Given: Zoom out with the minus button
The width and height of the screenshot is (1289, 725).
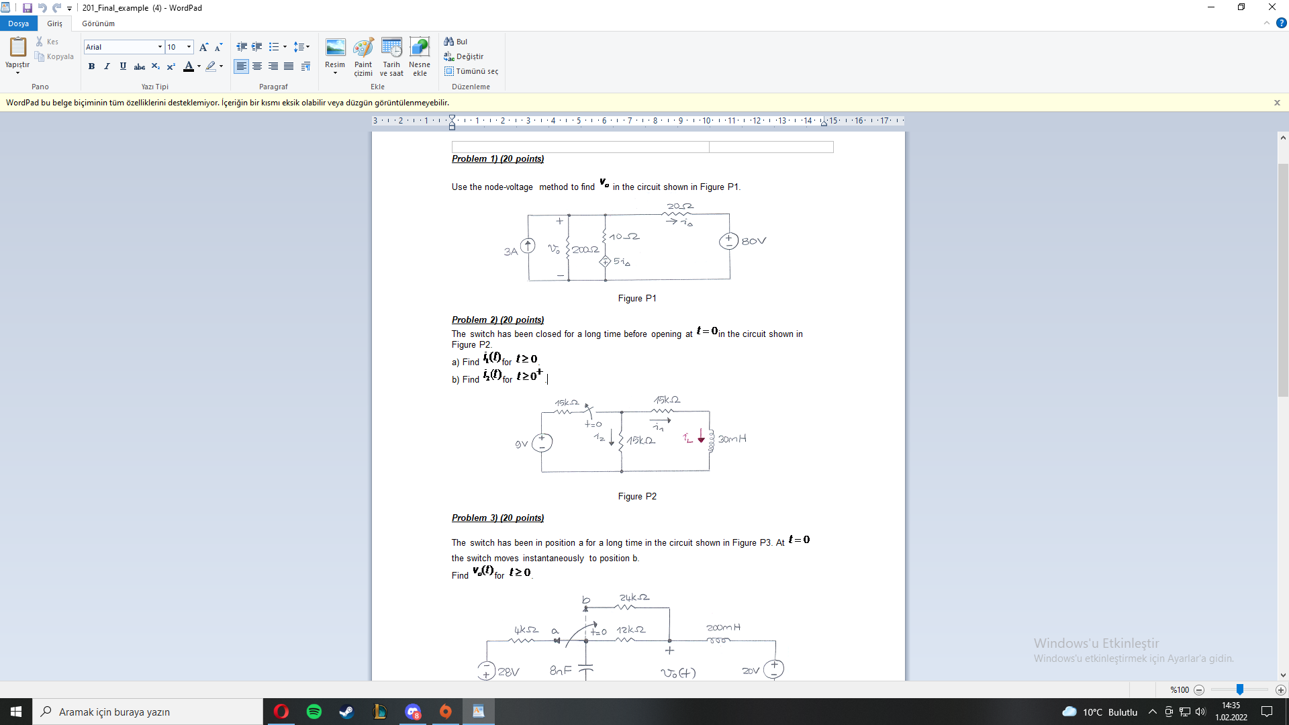Looking at the screenshot, I should [x=1199, y=690].
